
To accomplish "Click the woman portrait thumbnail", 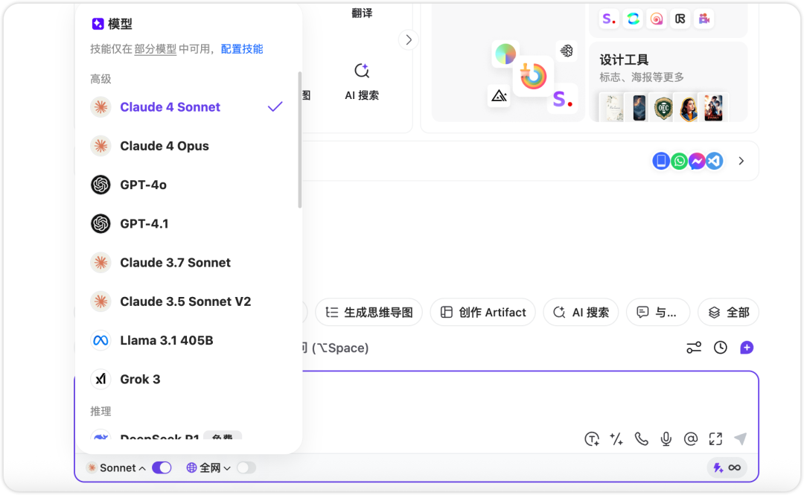I will coord(689,108).
